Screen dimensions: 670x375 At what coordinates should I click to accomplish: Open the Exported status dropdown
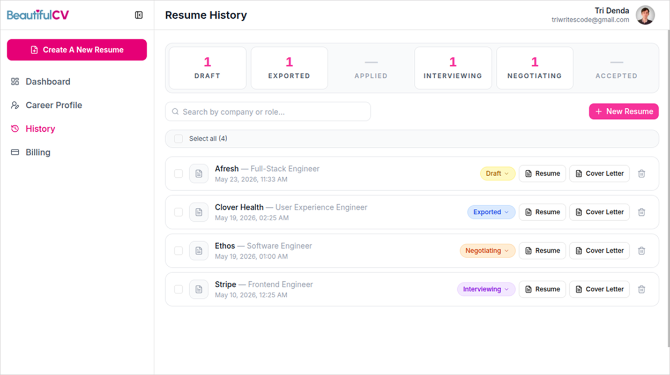click(x=492, y=212)
